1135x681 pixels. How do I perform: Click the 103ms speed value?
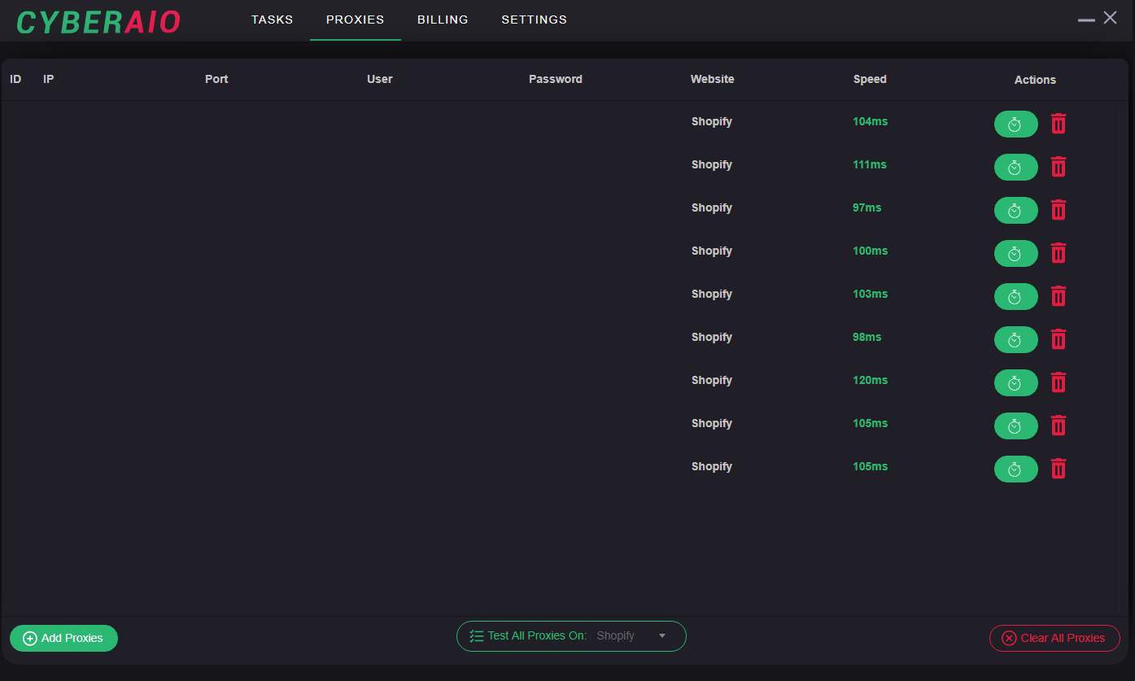870,295
